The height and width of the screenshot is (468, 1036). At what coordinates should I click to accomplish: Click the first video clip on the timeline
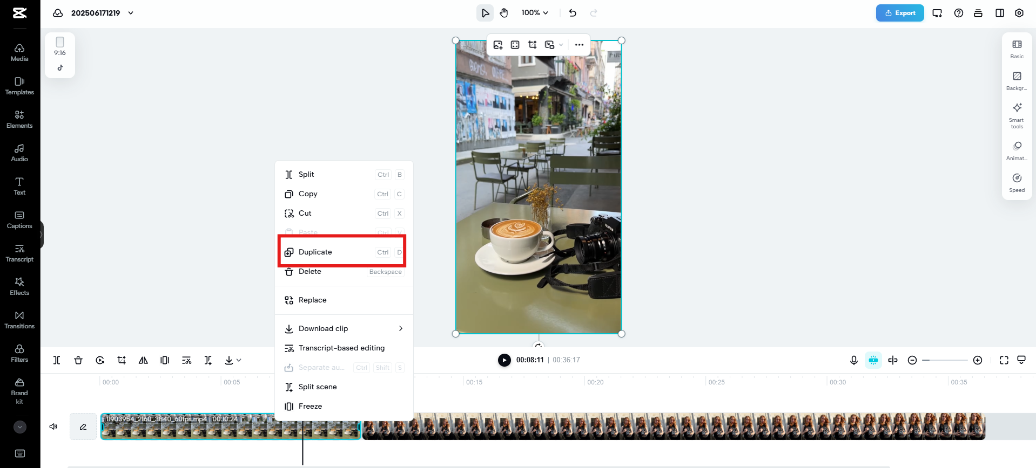[231, 426]
